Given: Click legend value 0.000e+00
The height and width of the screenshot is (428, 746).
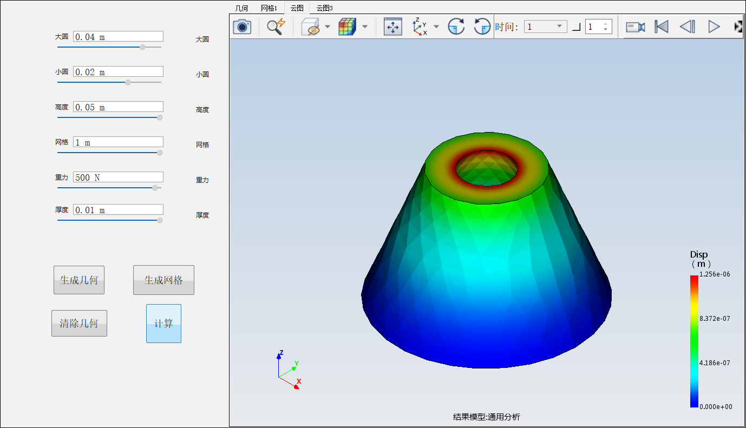Looking at the screenshot, I should [716, 407].
